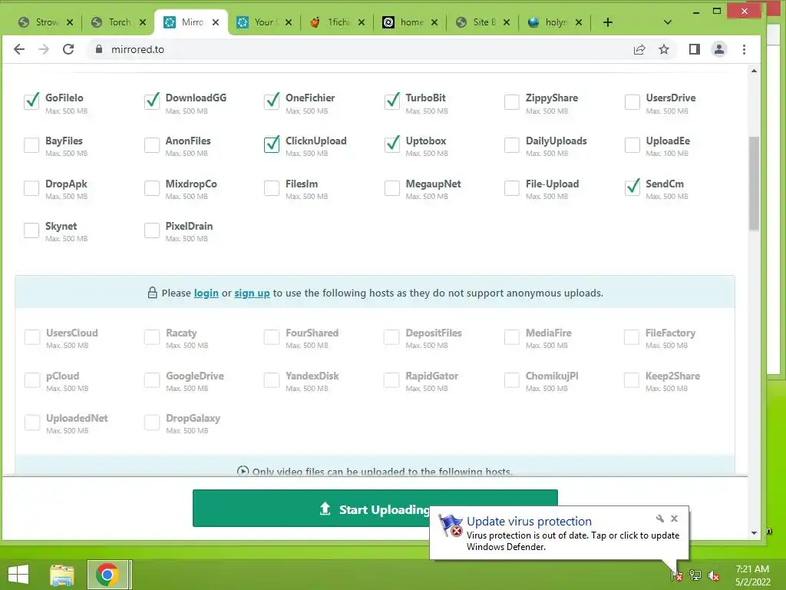Check the Skynet host

pyautogui.click(x=31, y=230)
